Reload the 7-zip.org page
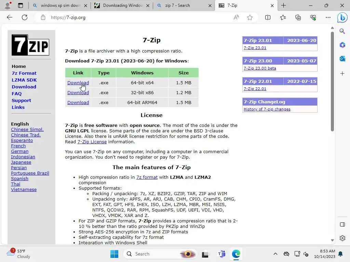The image size is (350, 262). [25, 17]
